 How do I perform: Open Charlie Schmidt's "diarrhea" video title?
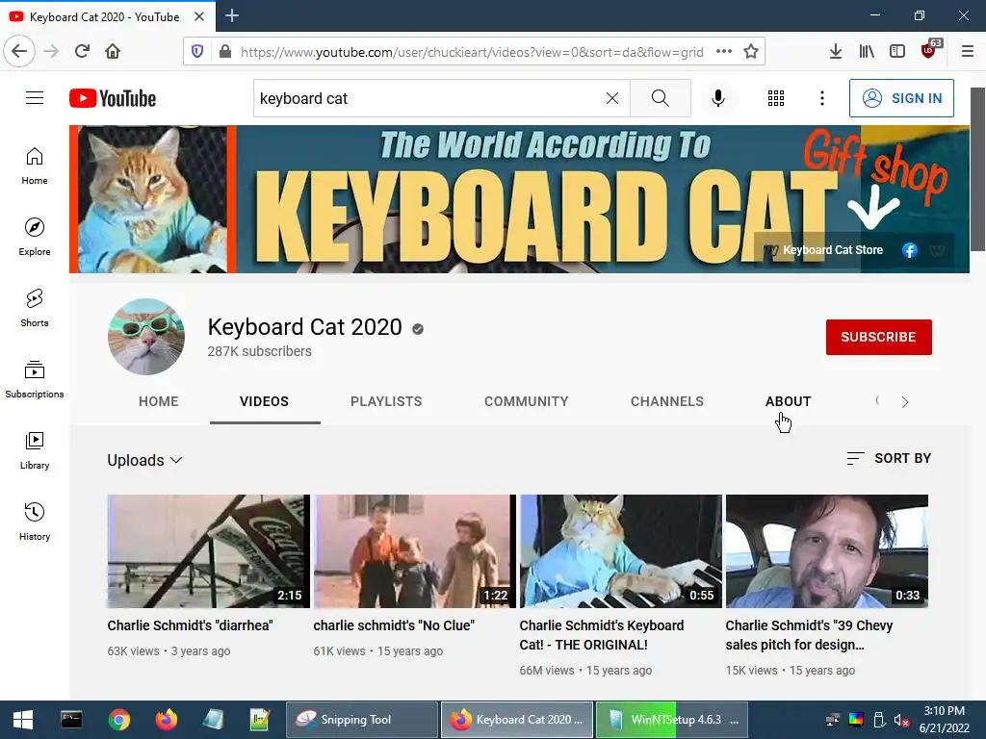(x=190, y=625)
